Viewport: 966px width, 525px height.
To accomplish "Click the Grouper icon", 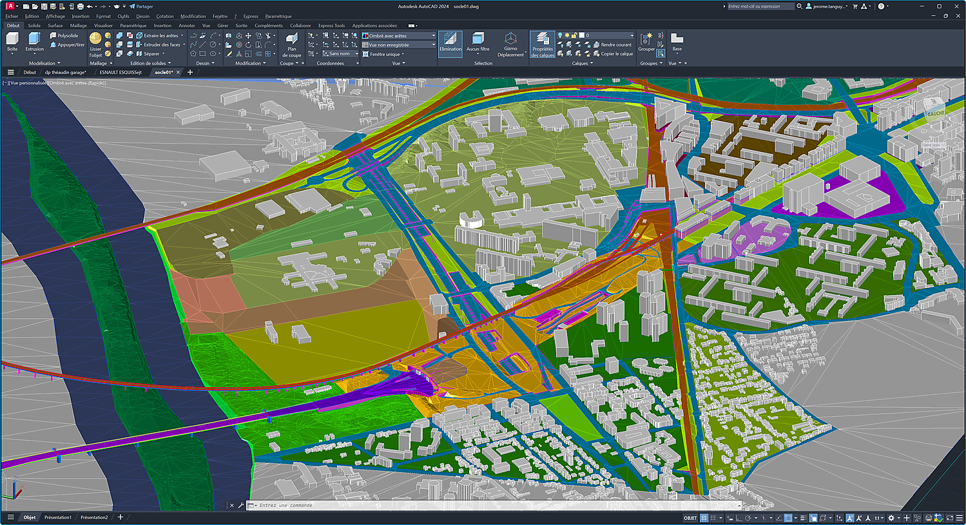I will [x=646, y=41].
